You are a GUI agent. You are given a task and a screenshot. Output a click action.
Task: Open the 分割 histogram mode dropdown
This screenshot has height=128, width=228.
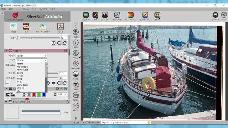pyautogui.click(x=60, y=94)
